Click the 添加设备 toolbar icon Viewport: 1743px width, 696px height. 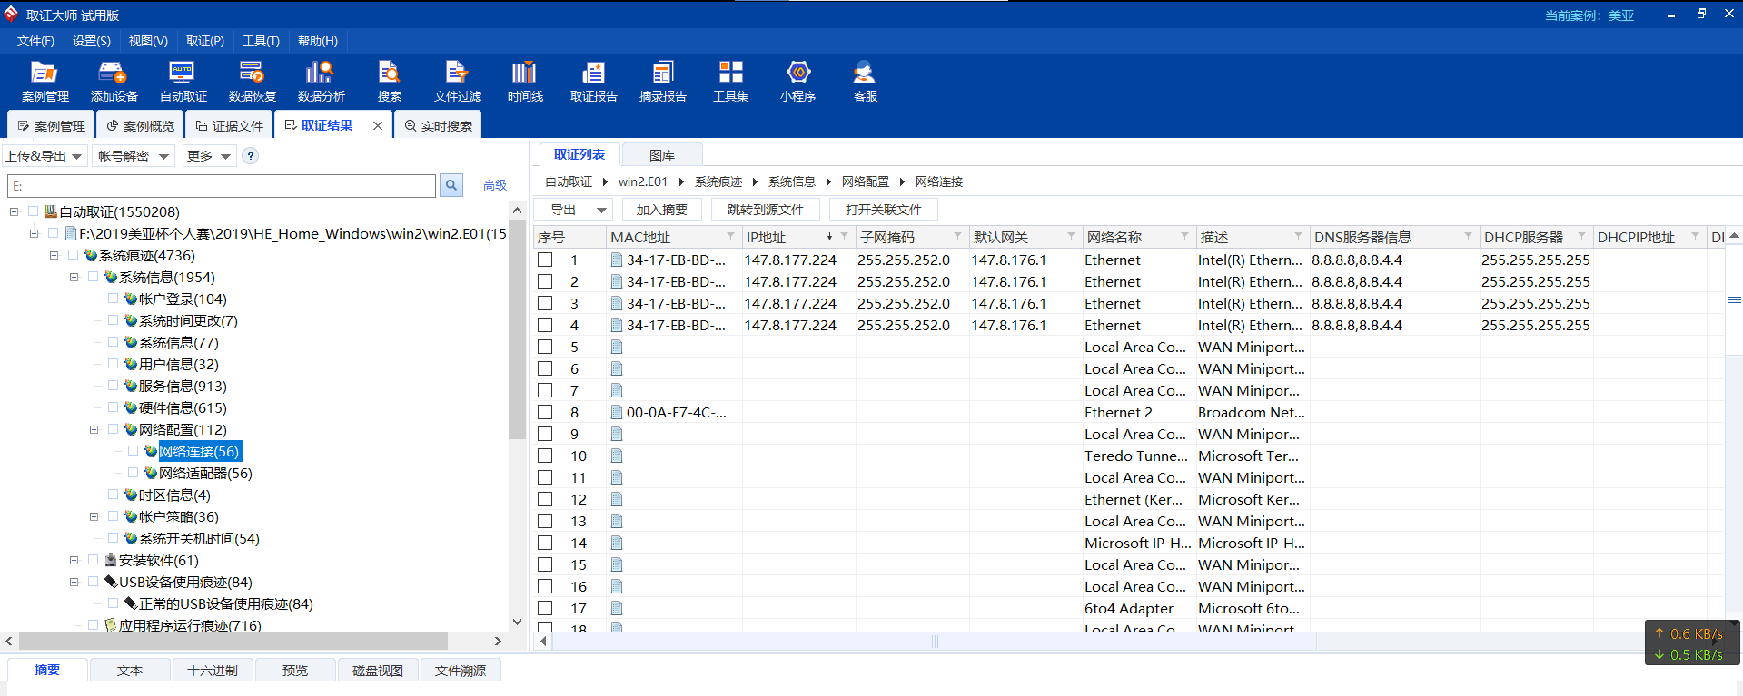pyautogui.click(x=114, y=81)
